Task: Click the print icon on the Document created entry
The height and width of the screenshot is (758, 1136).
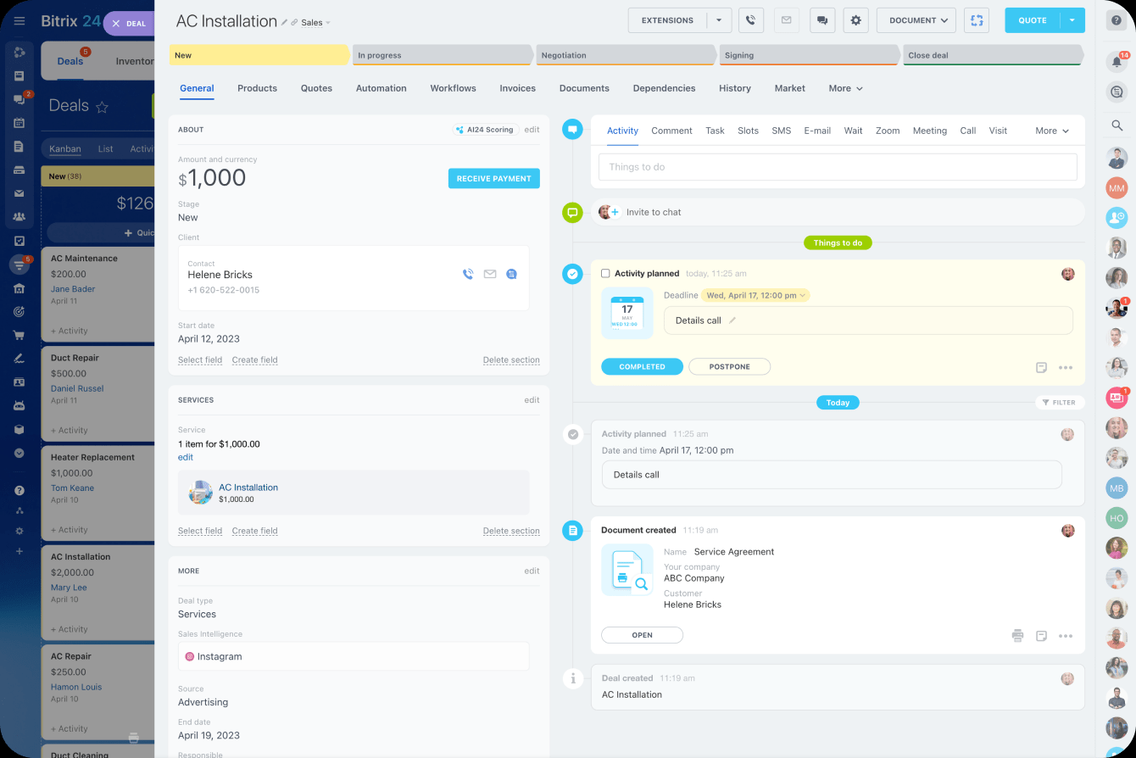Action: point(1016,635)
